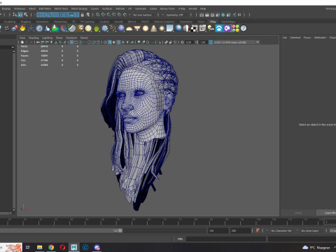Click the range slider handle at 120

pyautogui.click(x=120, y=230)
